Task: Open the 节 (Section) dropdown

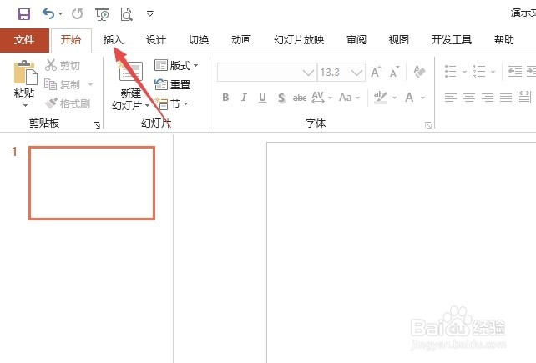Action: click(171, 103)
